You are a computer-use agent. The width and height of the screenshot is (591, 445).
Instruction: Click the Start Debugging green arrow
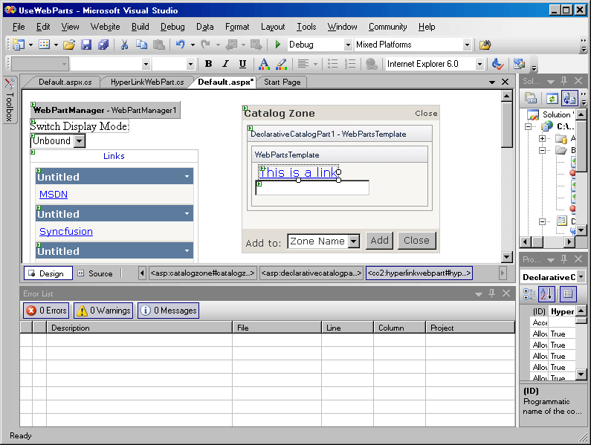278,45
